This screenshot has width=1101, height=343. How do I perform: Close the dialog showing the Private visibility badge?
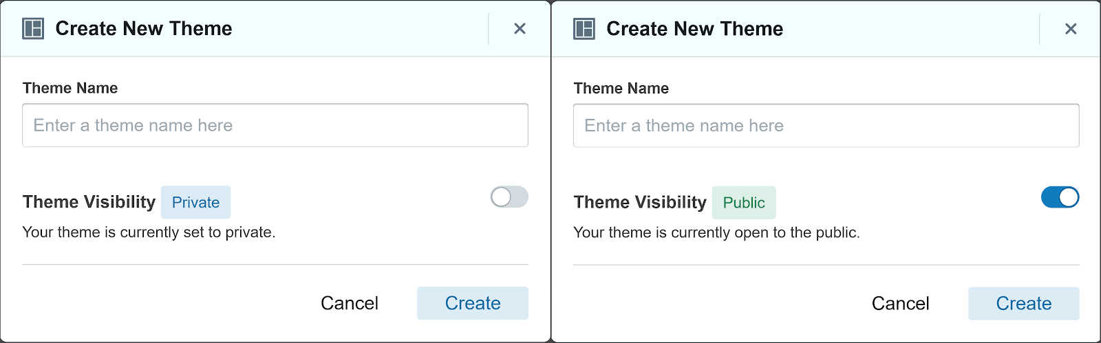click(x=520, y=29)
